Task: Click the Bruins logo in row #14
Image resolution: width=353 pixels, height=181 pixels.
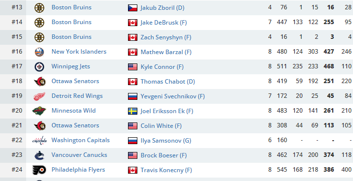Action: pyautogui.click(x=39, y=23)
